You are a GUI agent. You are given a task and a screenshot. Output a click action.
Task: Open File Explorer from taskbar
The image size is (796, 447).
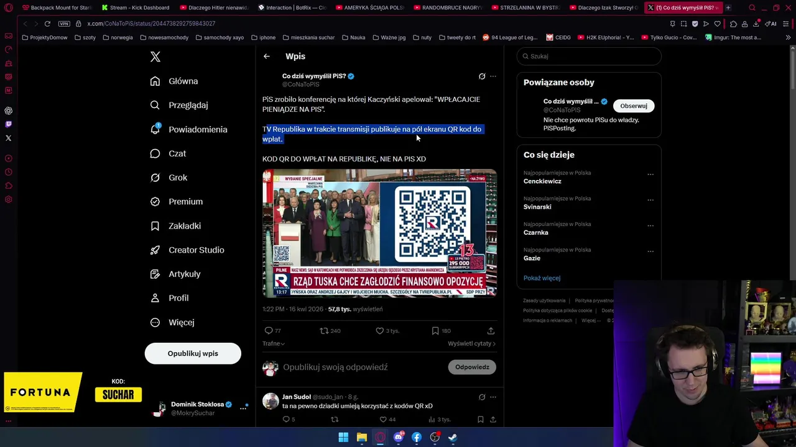(x=362, y=438)
